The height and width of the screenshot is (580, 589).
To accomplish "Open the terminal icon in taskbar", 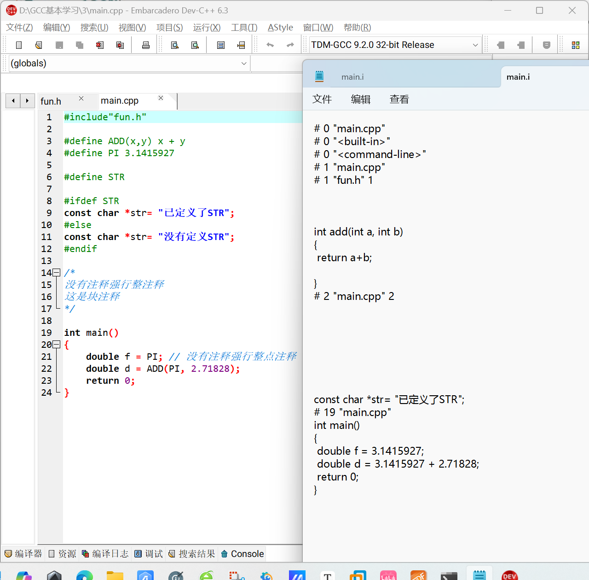I will pos(449,576).
